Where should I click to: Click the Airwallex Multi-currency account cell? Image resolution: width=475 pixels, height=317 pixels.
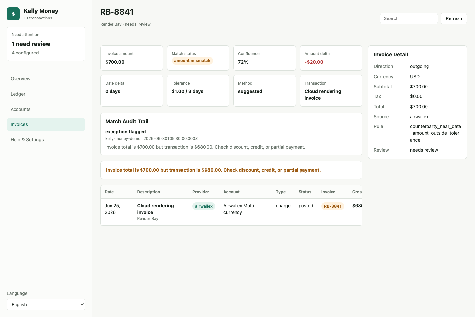tap(239, 209)
